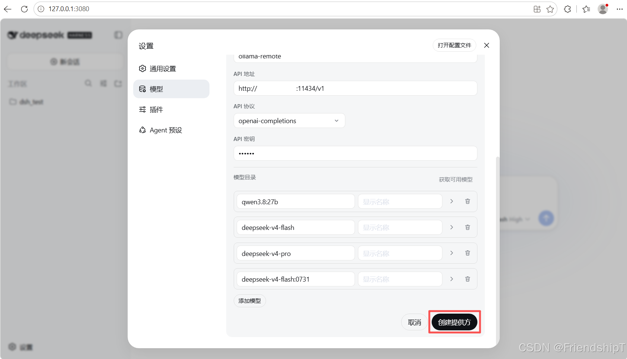The image size is (627, 359).
Task: Open the browser profile avatar
Action: (603, 9)
